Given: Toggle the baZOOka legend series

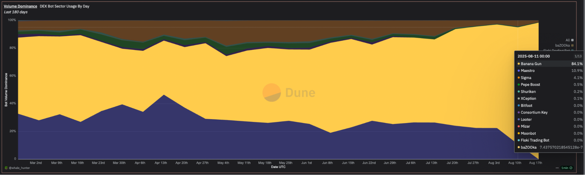Looking at the screenshot, I should (x=564, y=45).
